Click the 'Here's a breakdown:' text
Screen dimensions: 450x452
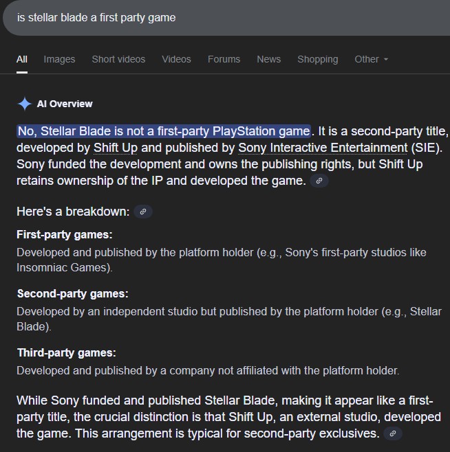pyautogui.click(x=73, y=212)
